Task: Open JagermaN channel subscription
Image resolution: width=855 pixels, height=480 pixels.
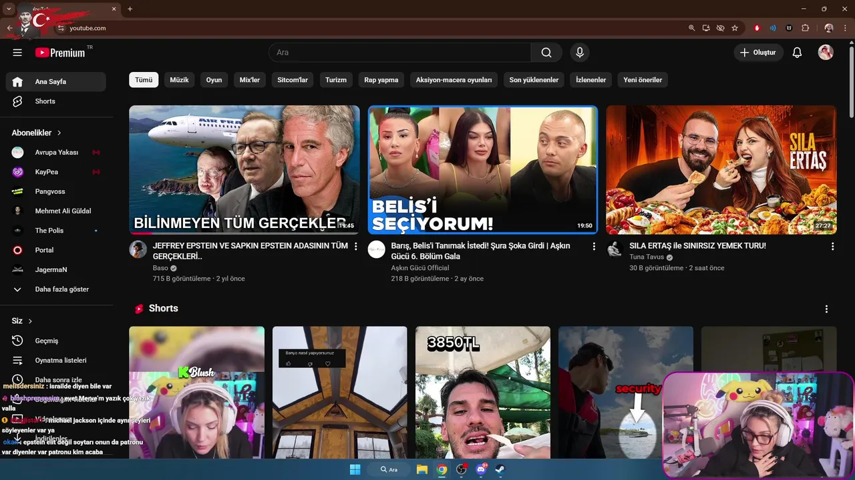Action: point(56,269)
